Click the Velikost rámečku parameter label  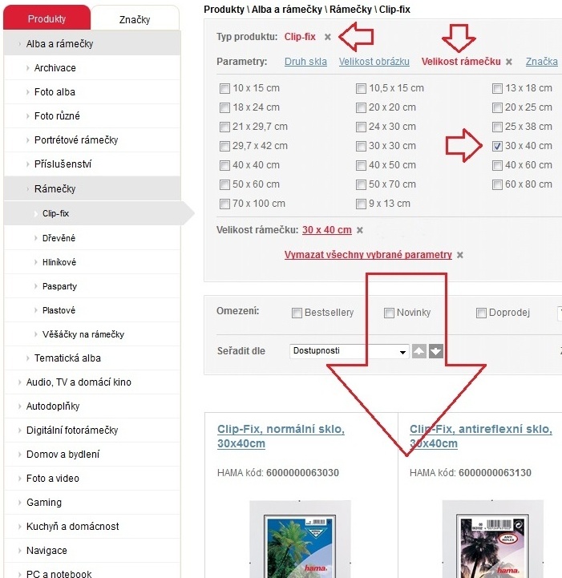(461, 62)
